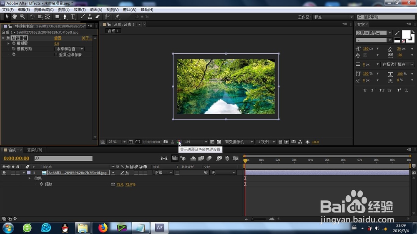Select the Pen tool
This screenshot has height=234, width=417.
(65, 17)
